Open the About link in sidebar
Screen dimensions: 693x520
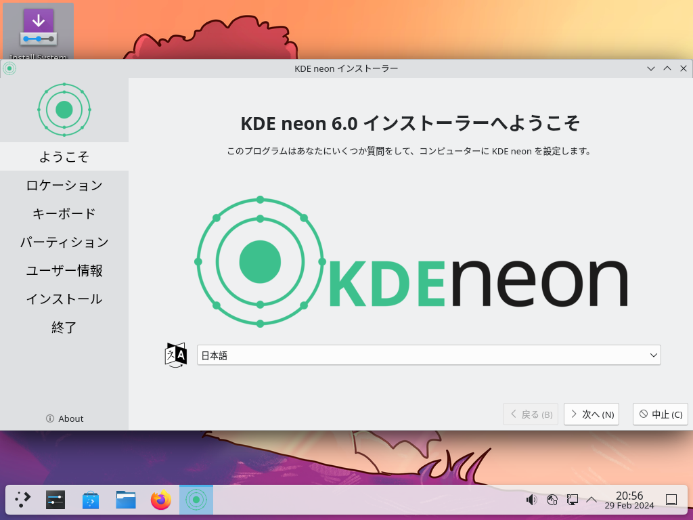[64, 418]
